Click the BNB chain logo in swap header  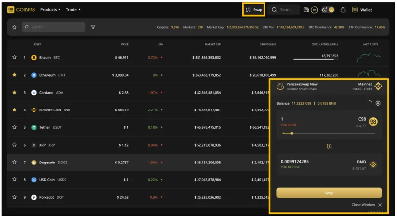(x=378, y=86)
